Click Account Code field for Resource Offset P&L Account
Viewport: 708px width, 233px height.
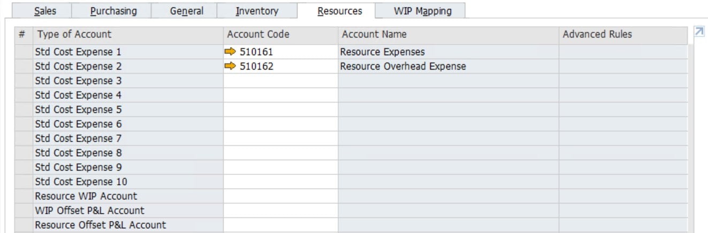[x=280, y=225]
